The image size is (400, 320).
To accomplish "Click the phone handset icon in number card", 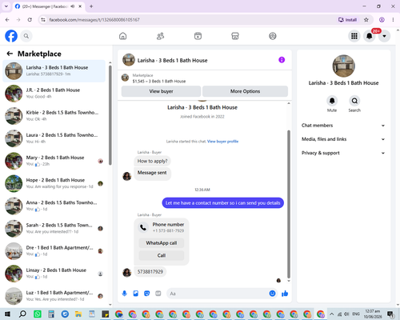I will click(143, 227).
